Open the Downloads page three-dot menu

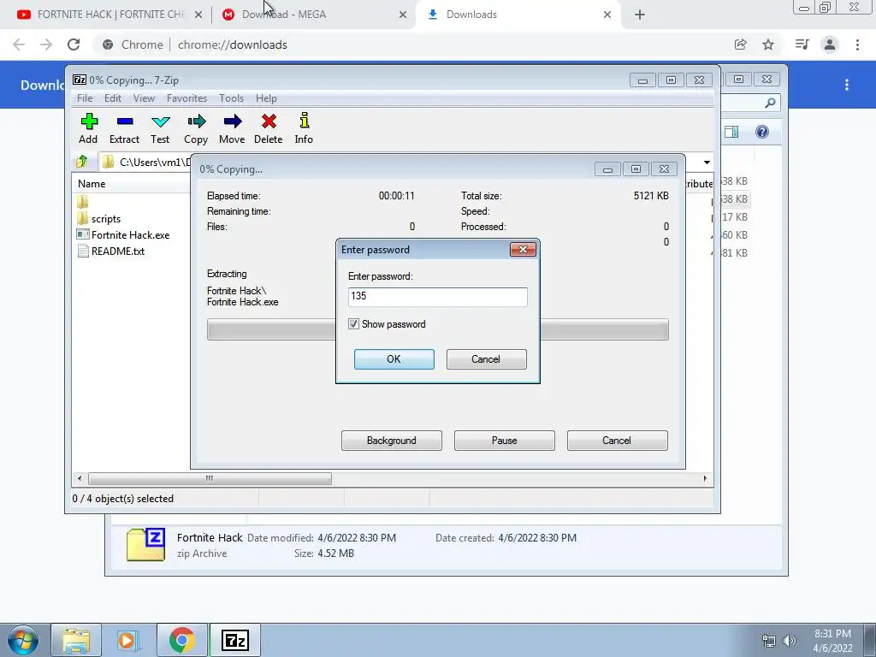(x=847, y=85)
